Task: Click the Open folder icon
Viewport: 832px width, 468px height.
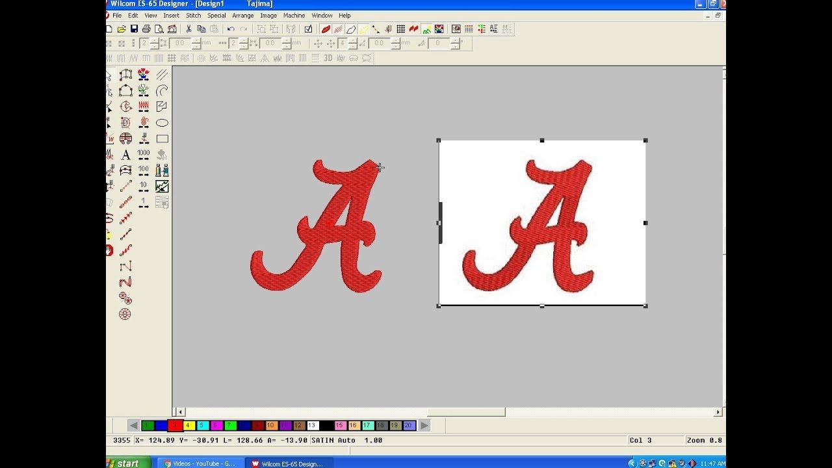Action: click(x=122, y=29)
